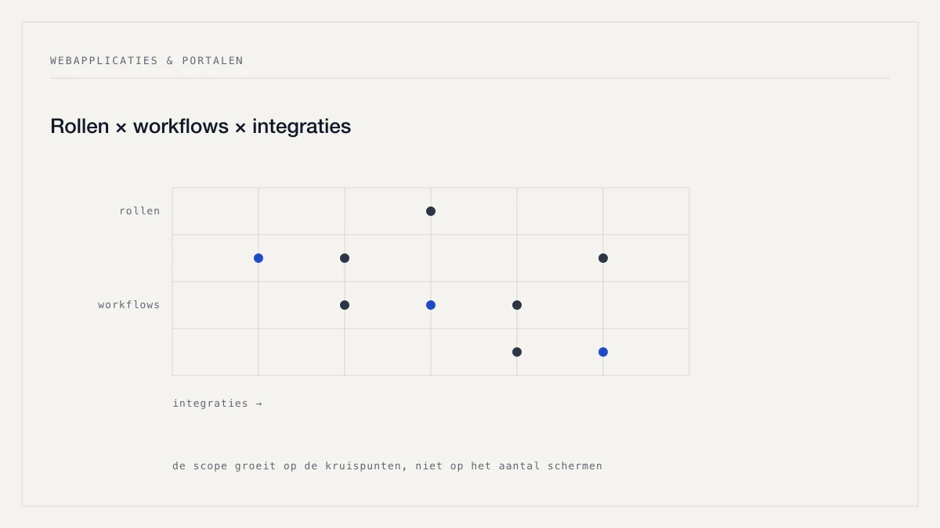940x528 pixels.
Task: Click the 'WEBAPPLICATIES & PORTALEN' header text
Action: tap(146, 60)
